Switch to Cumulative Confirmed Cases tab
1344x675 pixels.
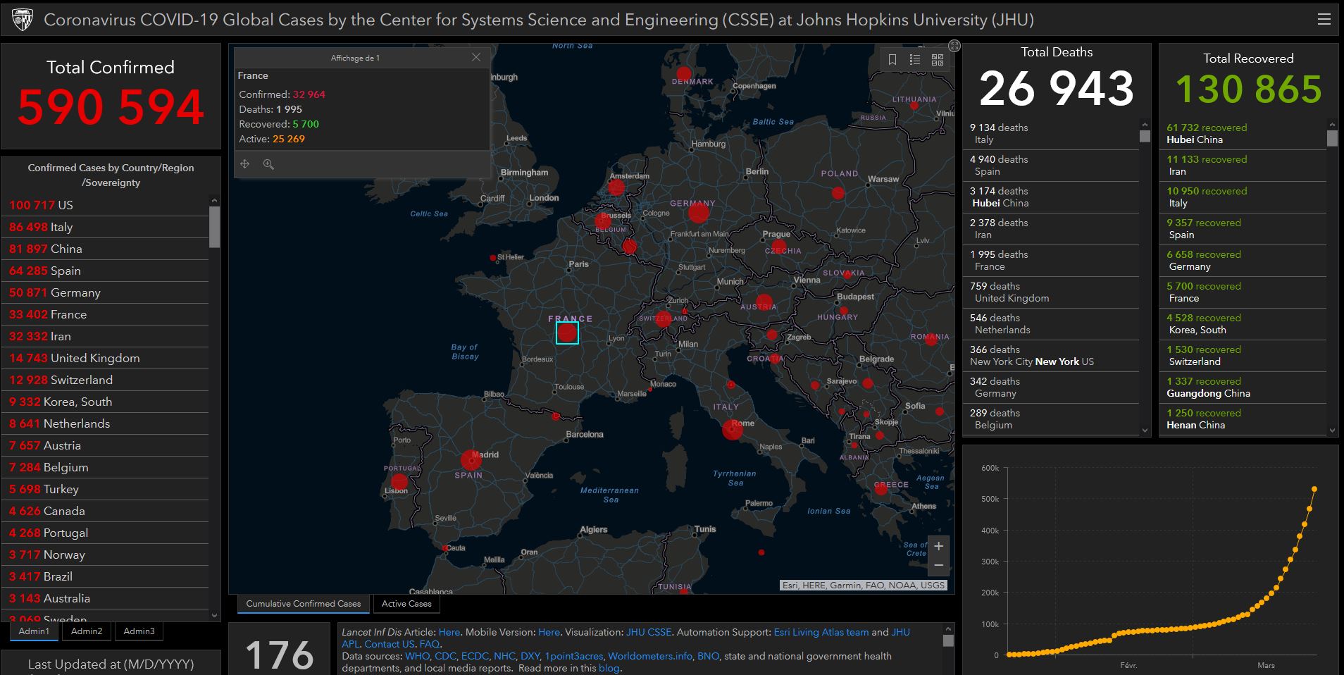(x=303, y=604)
